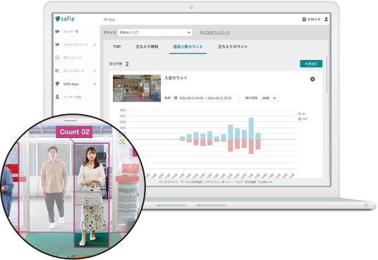Expand the Safie Apps submenu chevron

click(x=94, y=84)
